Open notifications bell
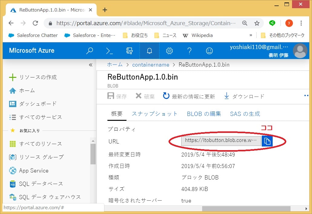This screenshot has width=312, height=214. point(149,51)
